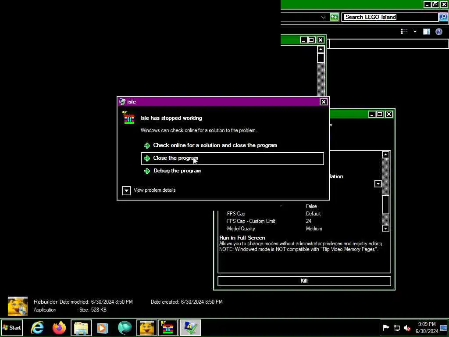
Task: Toggle the preview pane icon
Action: click(426, 32)
